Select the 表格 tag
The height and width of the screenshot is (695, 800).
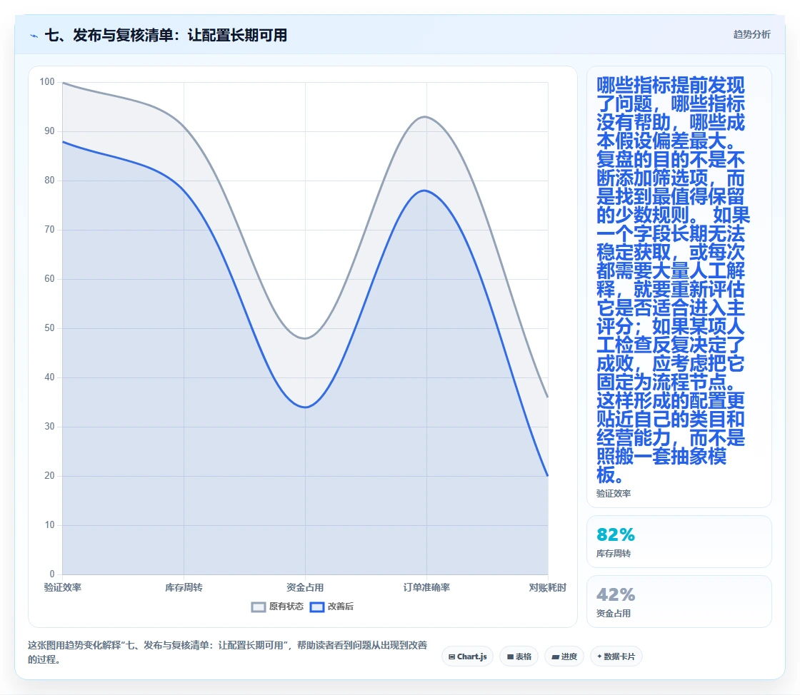click(519, 656)
